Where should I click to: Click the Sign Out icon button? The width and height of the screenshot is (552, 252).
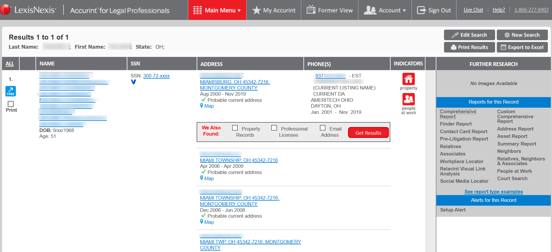pyautogui.click(x=434, y=10)
